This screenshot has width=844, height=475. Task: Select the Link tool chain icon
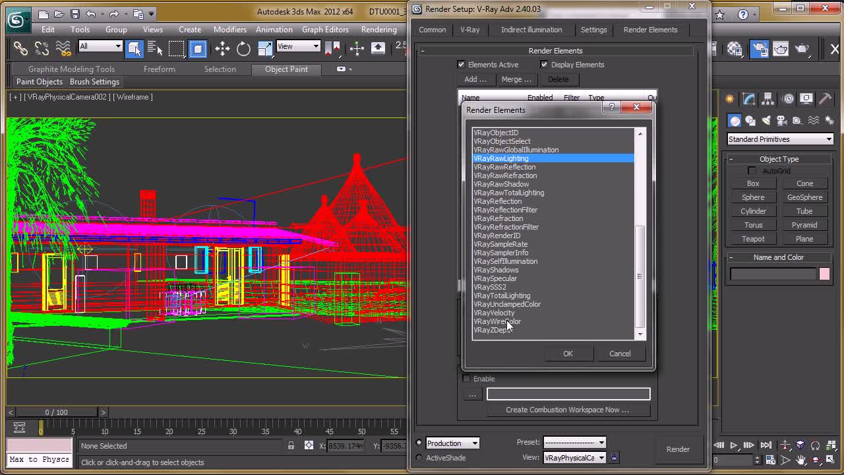(x=20, y=48)
